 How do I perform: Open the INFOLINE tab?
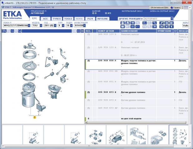[103, 19]
